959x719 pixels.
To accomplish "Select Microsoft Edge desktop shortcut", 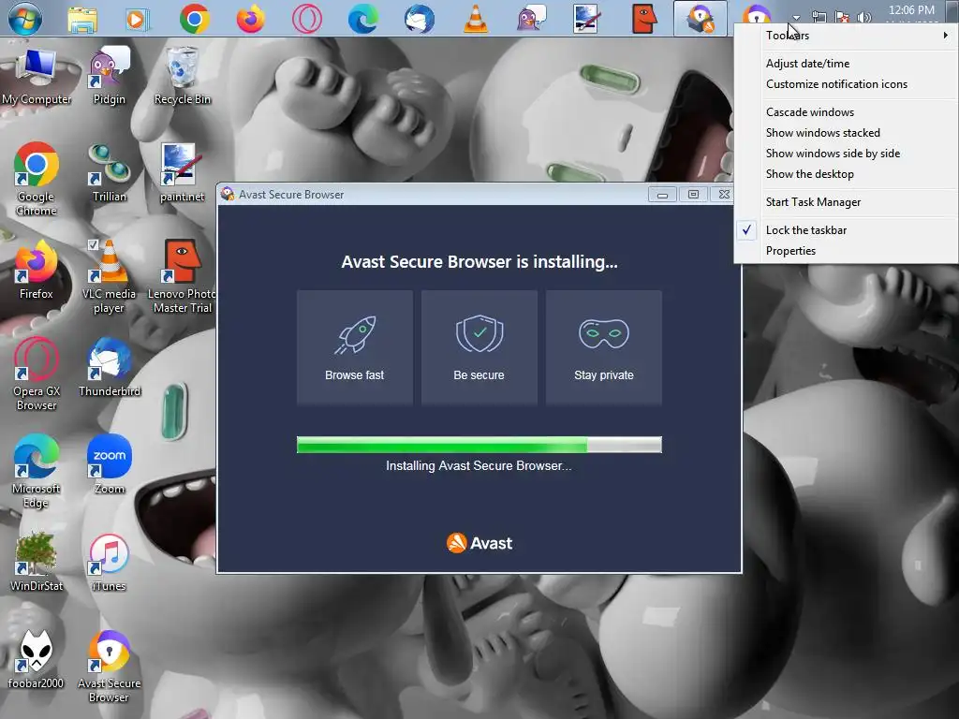I will pos(37,472).
